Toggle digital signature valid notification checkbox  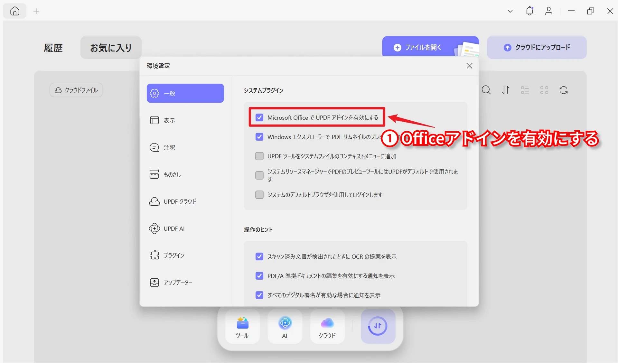coord(259,295)
